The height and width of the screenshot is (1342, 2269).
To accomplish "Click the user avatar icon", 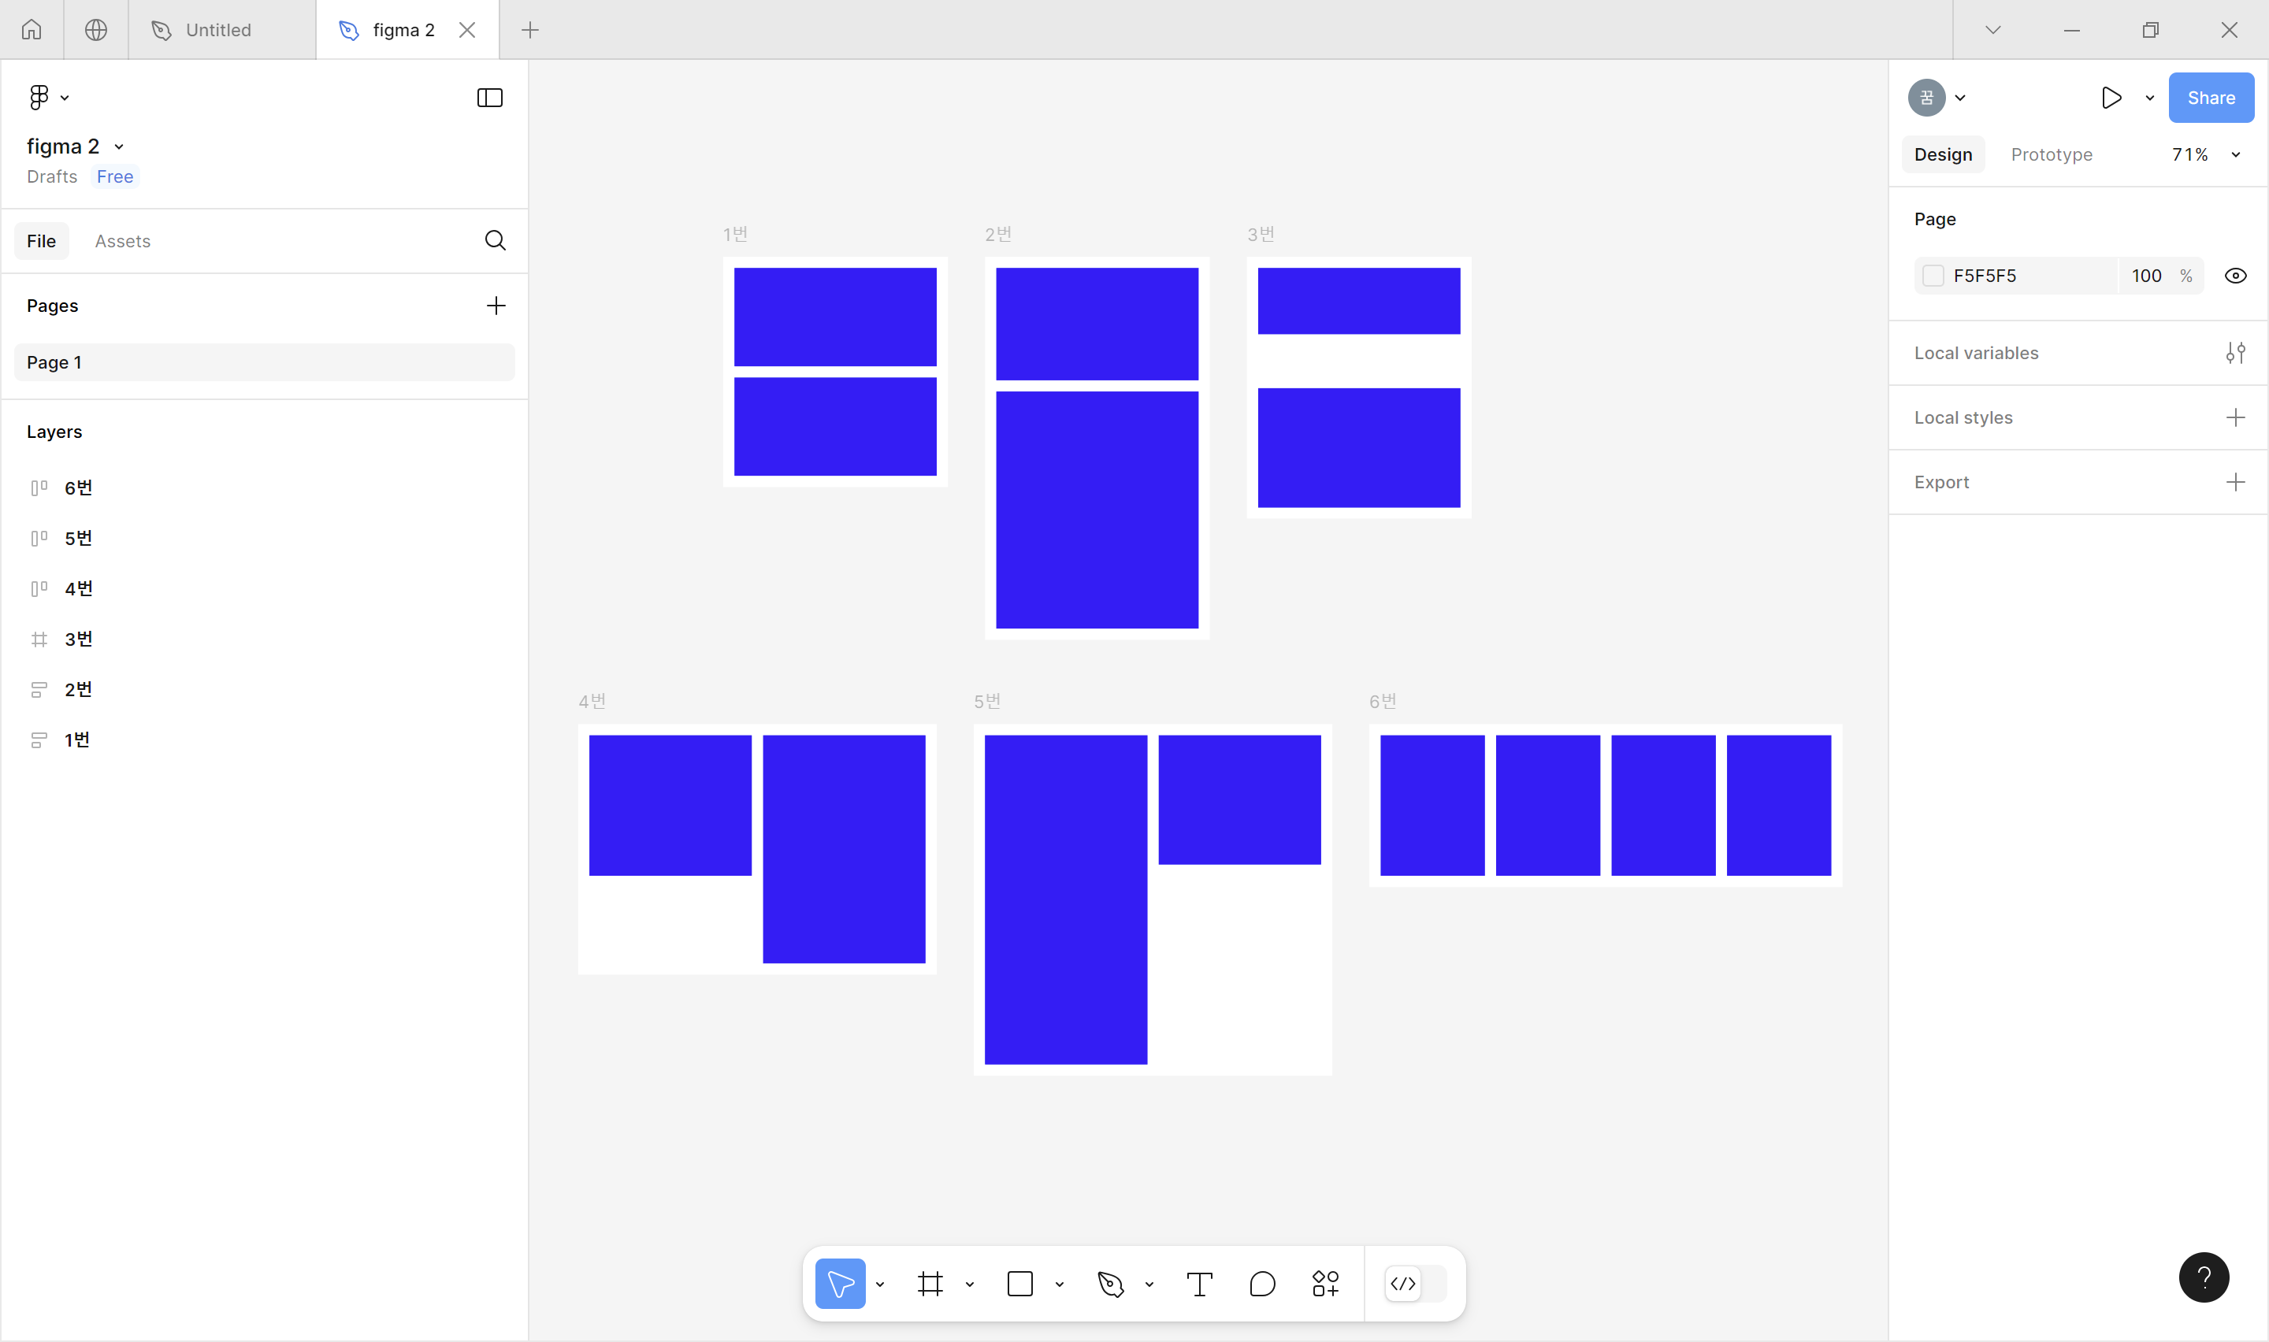I will [x=1926, y=98].
